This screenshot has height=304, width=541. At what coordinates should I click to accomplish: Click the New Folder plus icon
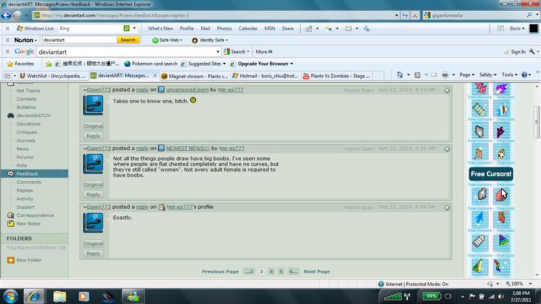(x=11, y=260)
